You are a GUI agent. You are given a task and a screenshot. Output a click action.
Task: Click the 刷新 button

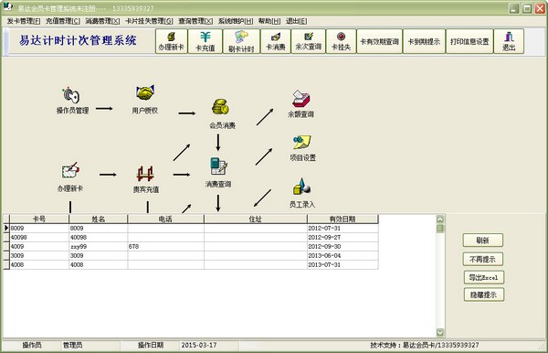pyautogui.click(x=482, y=241)
